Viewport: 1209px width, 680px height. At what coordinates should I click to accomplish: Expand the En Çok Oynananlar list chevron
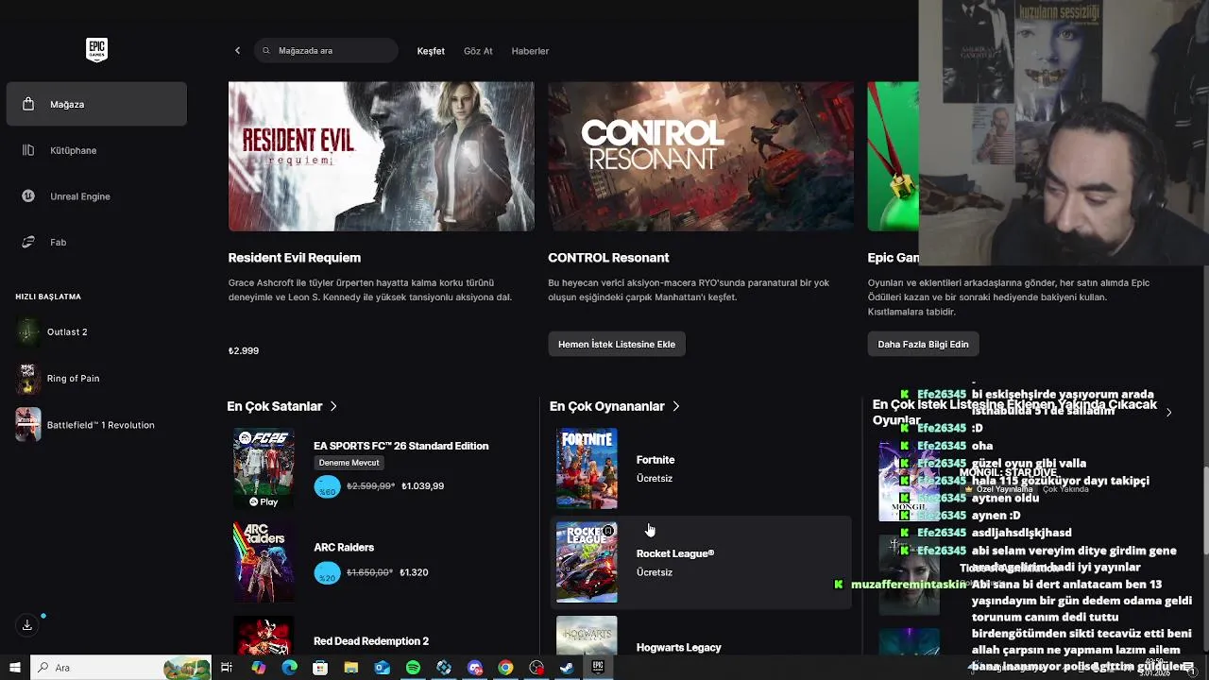click(675, 406)
